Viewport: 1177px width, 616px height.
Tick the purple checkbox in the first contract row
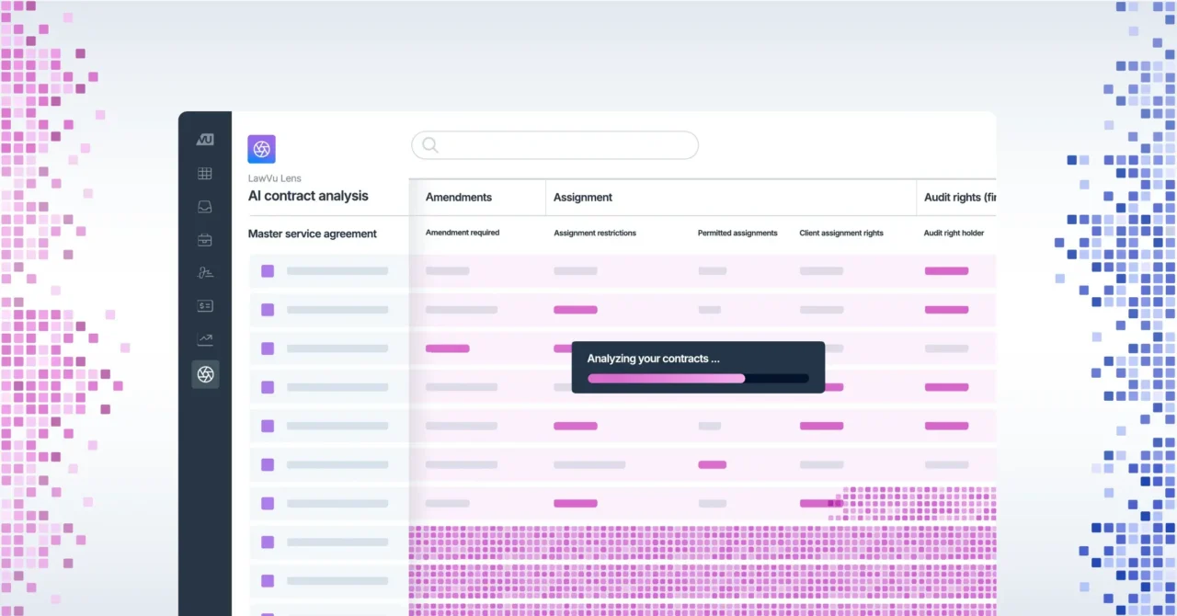(x=268, y=271)
